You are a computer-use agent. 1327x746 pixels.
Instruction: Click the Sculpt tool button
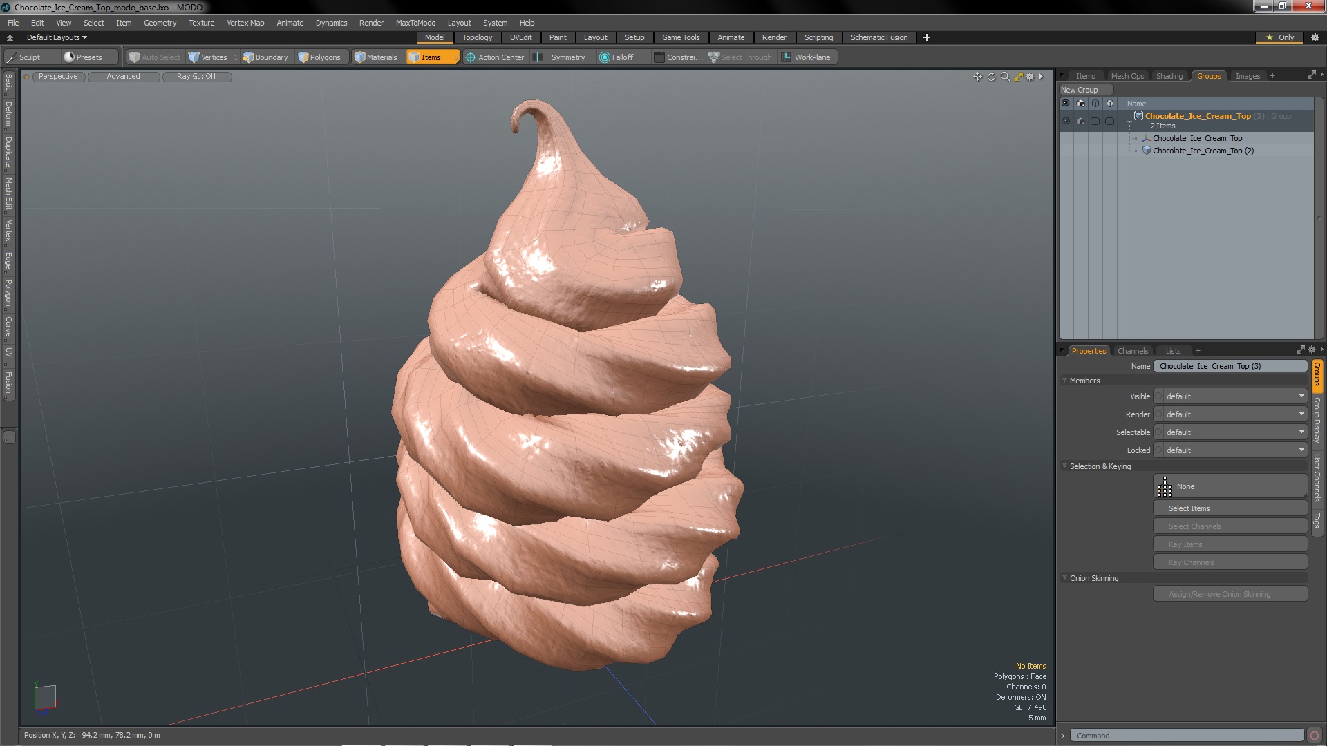(x=23, y=57)
